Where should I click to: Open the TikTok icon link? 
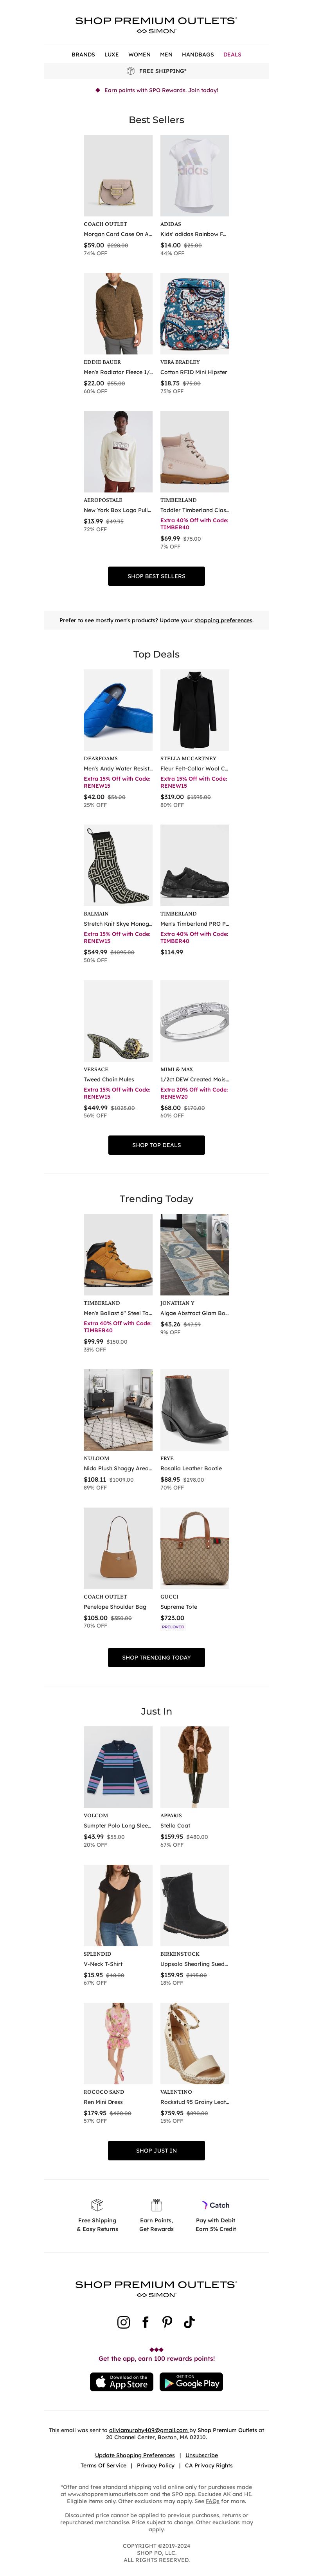(189, 2322)
